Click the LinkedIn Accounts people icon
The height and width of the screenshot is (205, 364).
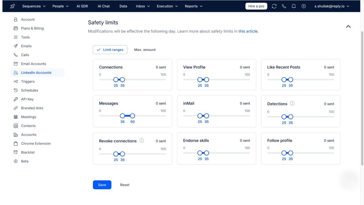click(x=16, y=73)
